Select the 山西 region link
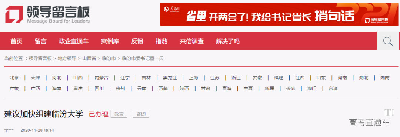 point(78,78)
